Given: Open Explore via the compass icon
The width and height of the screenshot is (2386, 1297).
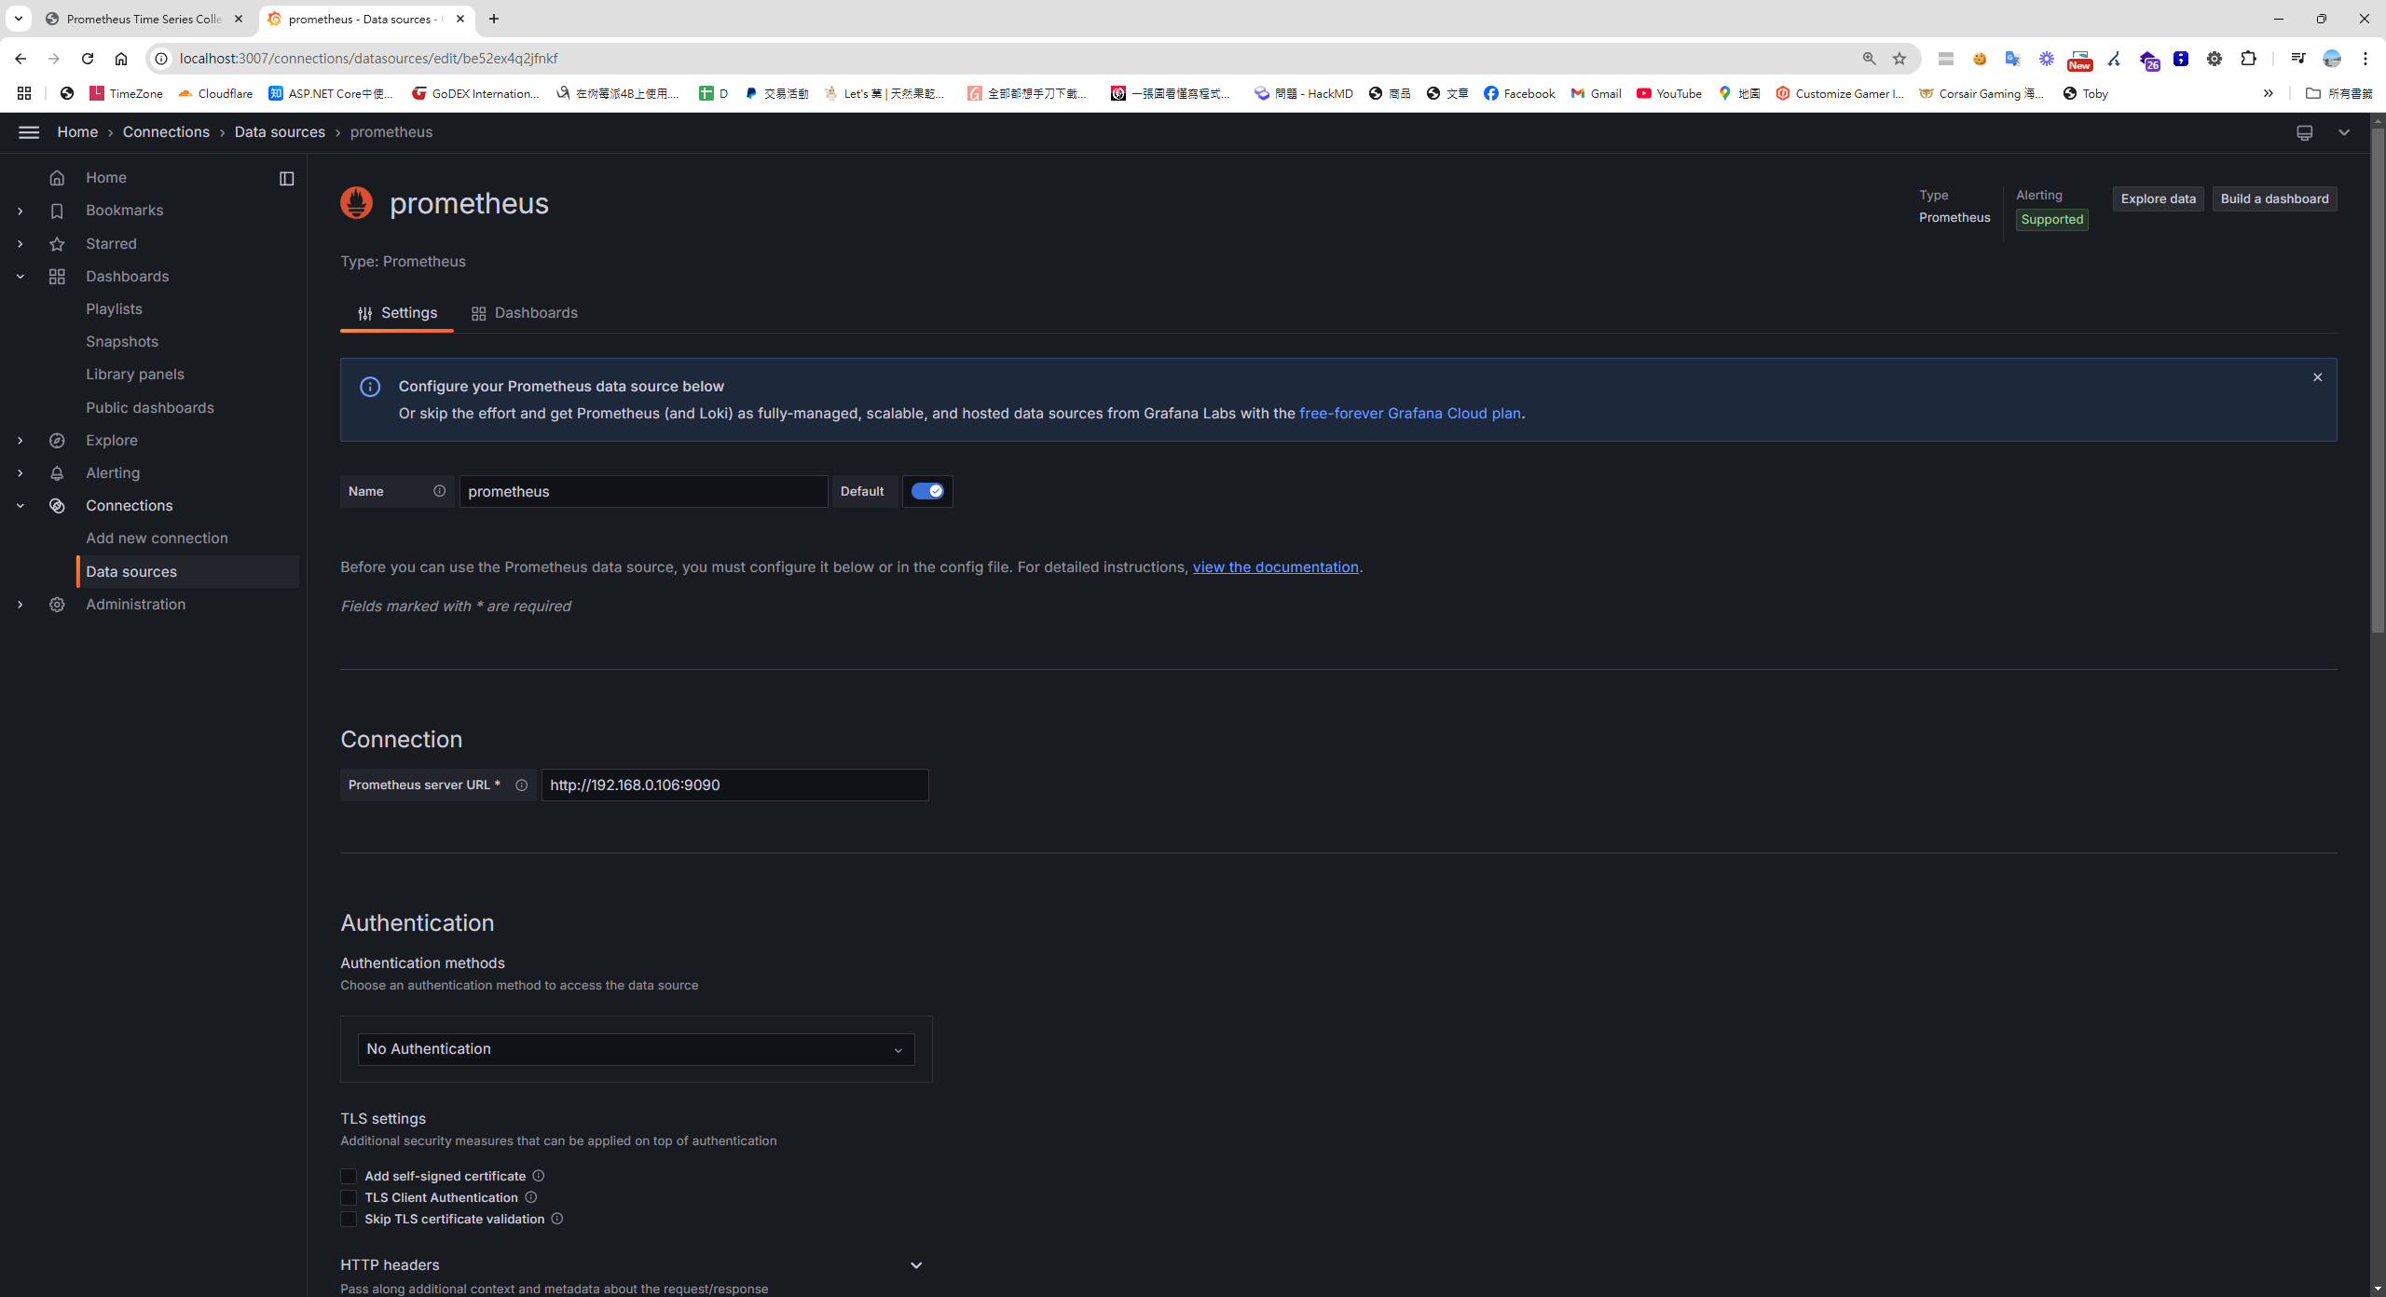Looking at the screenshot, I should tap(57, 440).
